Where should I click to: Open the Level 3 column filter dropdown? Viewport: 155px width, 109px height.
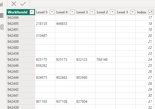92,12
